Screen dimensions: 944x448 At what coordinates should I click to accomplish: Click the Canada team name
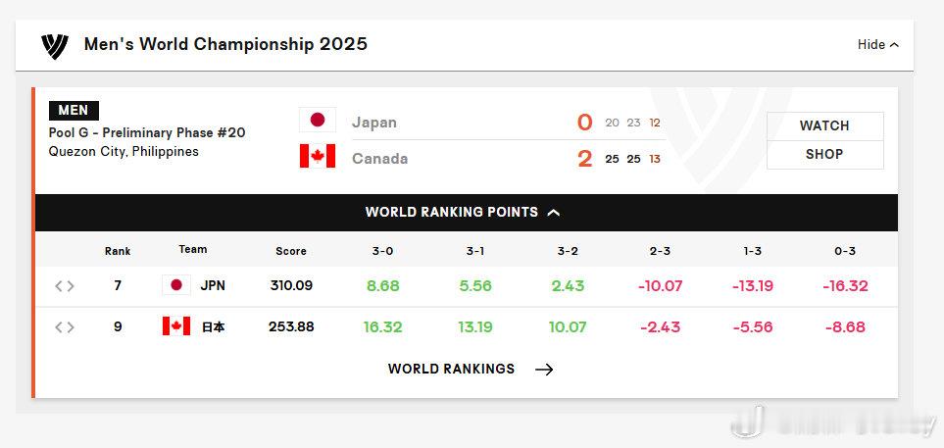380,159
